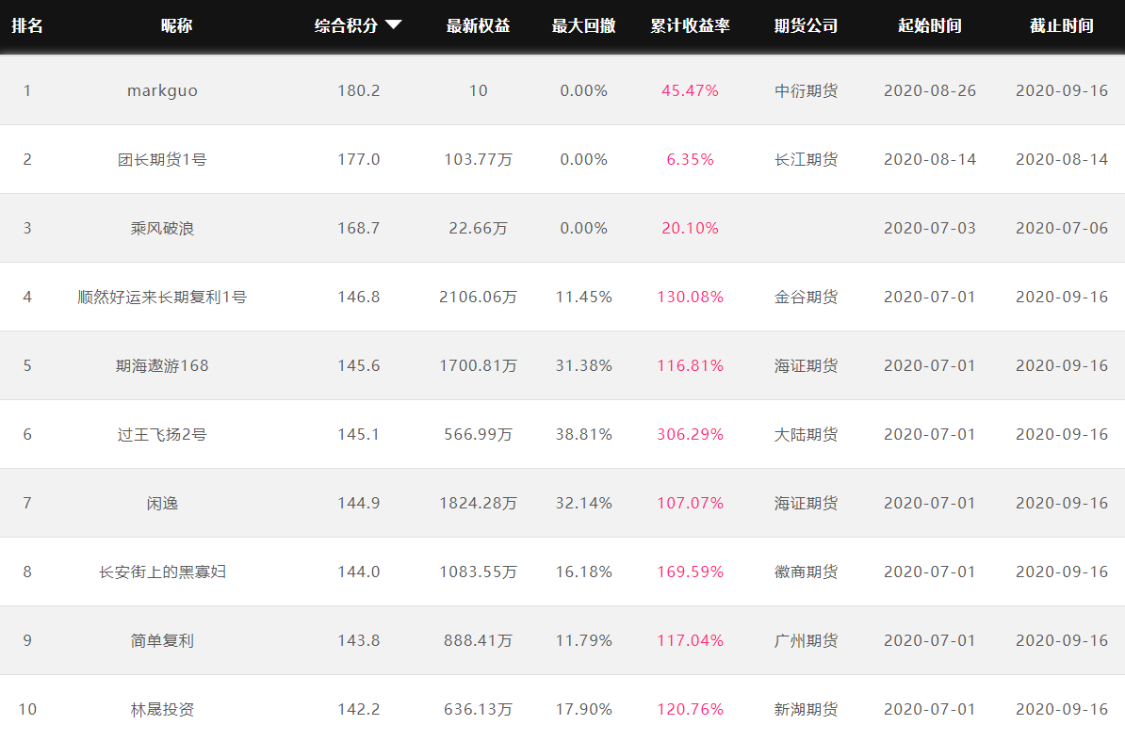Click the sort arrow beside 综合积分
This screenshot has width=1125, height=741.
(x=393, y=25)
